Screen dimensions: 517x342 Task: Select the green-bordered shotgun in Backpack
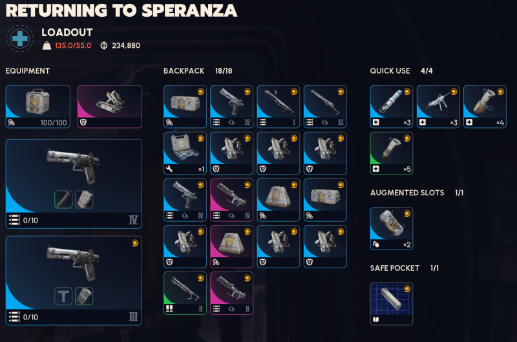point(185,293)
